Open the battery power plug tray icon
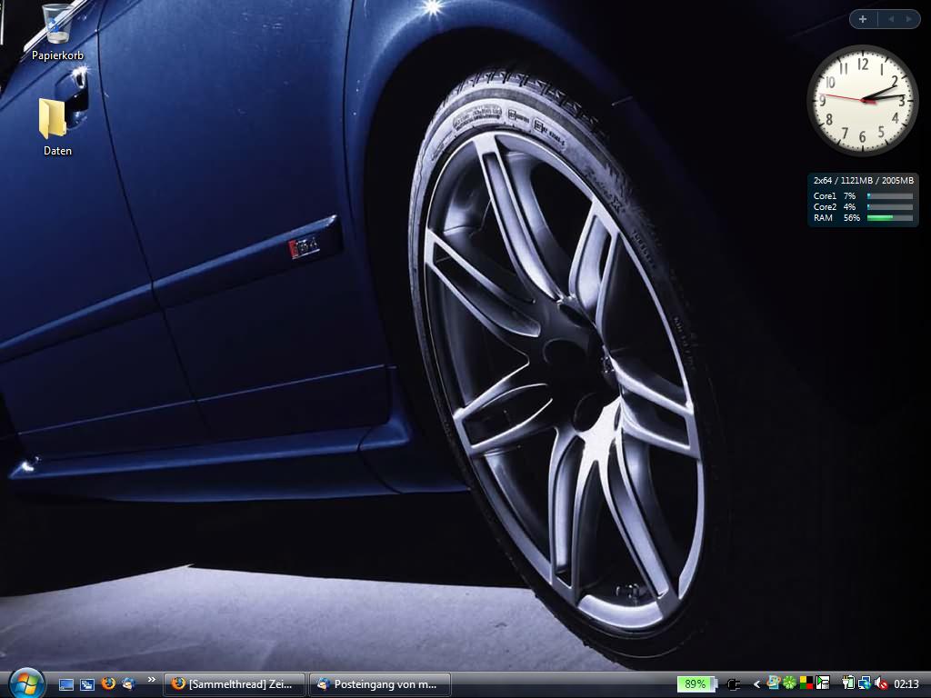Image resolution: width=931 pixels, height=698 pixels. tap(848, 683)
